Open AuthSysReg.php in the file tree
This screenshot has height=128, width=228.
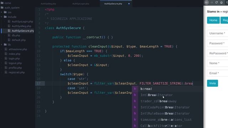pos(21,26)
